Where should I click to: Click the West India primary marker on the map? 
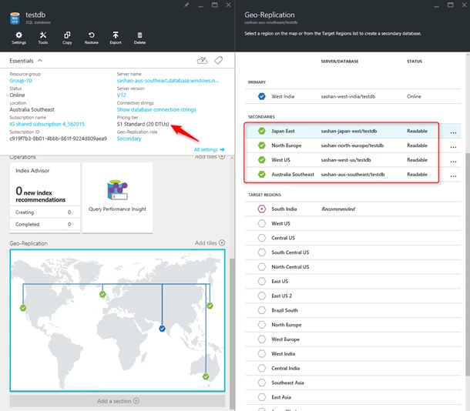[x=162, y=329]
